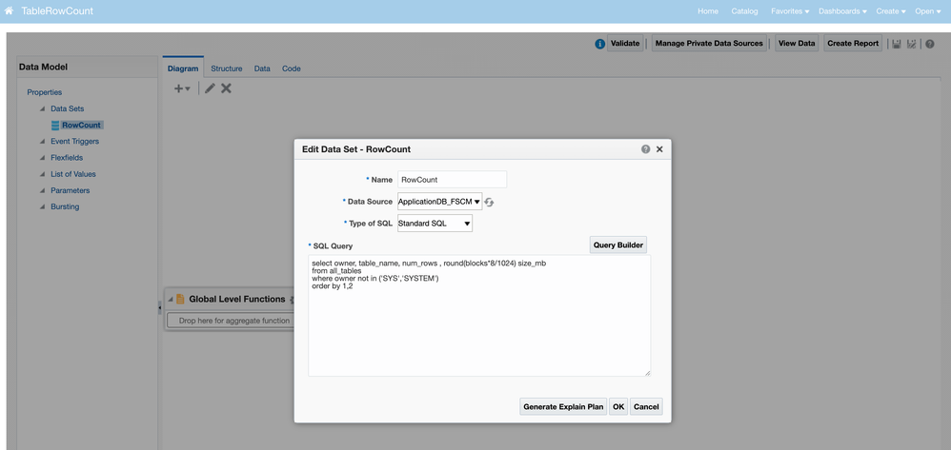
Task: Collapse the Data Sets tree node
Action: [42, 108]
